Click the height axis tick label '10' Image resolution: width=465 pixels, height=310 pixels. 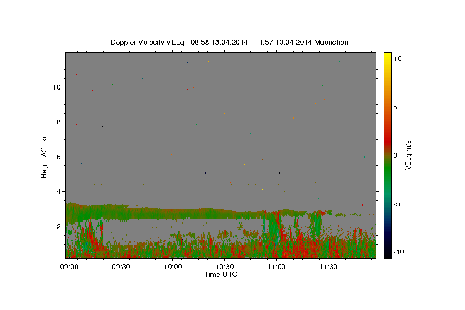(x=57, y=87)
